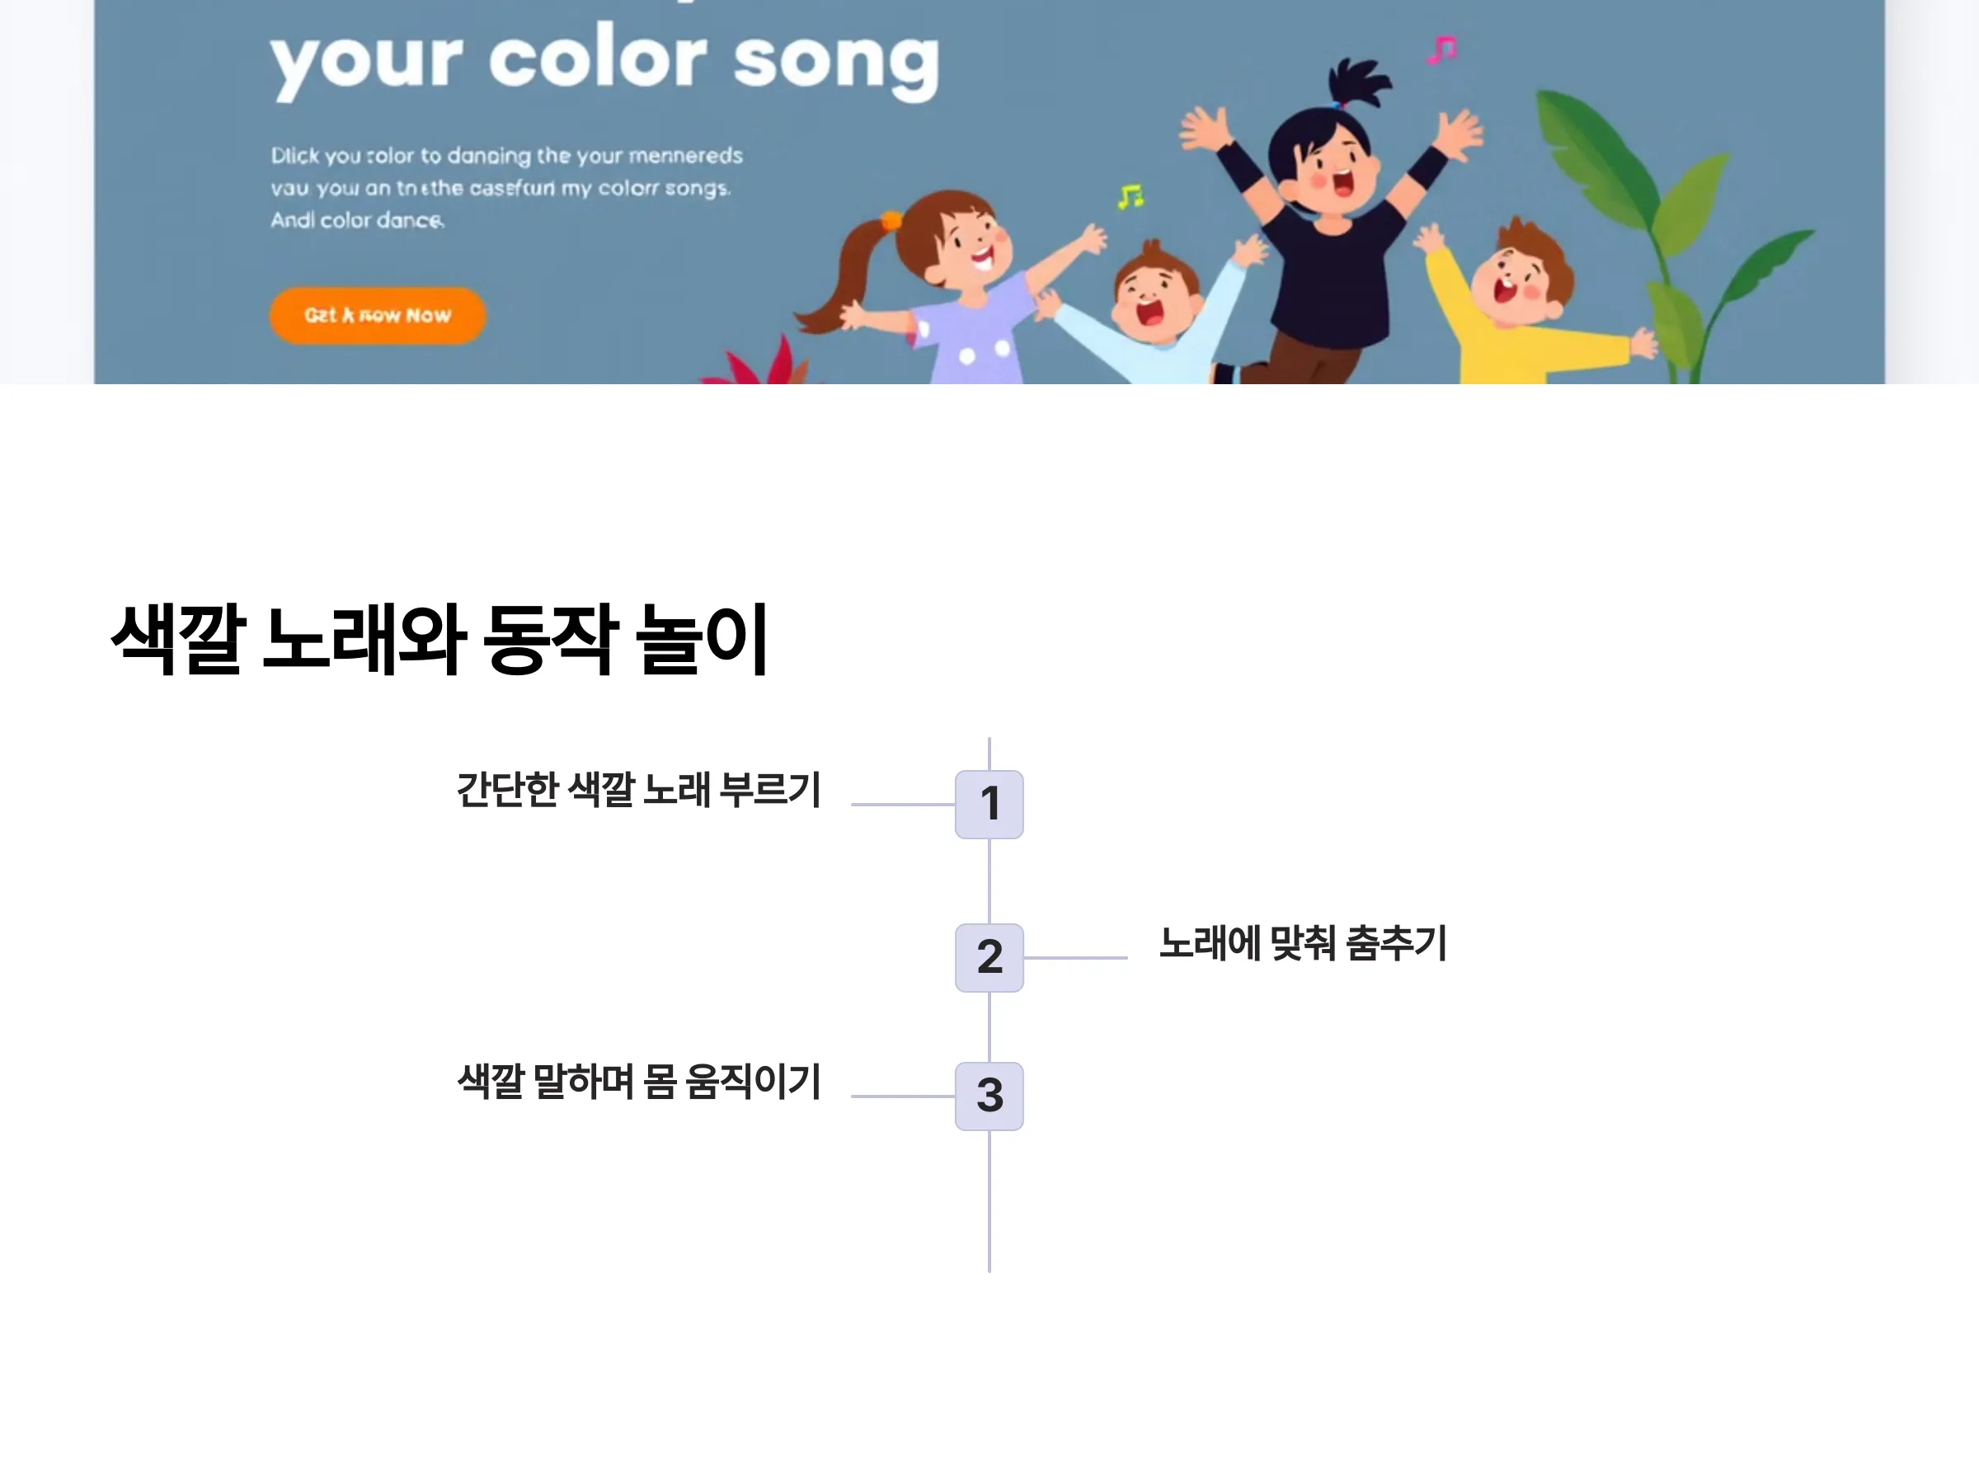Click the orange Get Now button

(377, 315)
